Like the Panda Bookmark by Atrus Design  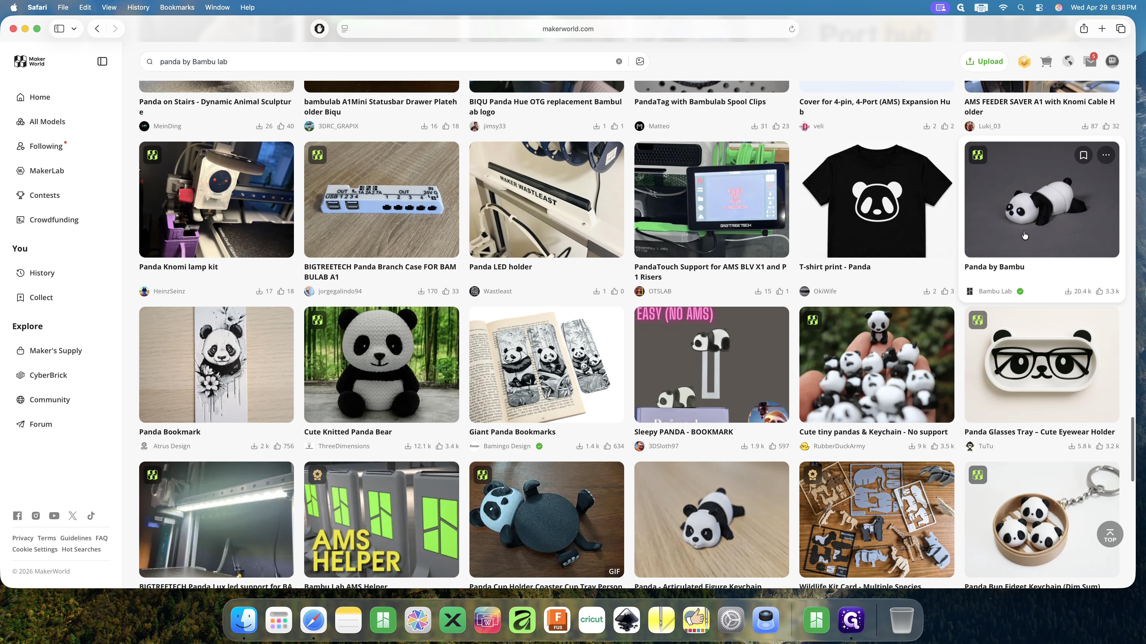point(277,446)
